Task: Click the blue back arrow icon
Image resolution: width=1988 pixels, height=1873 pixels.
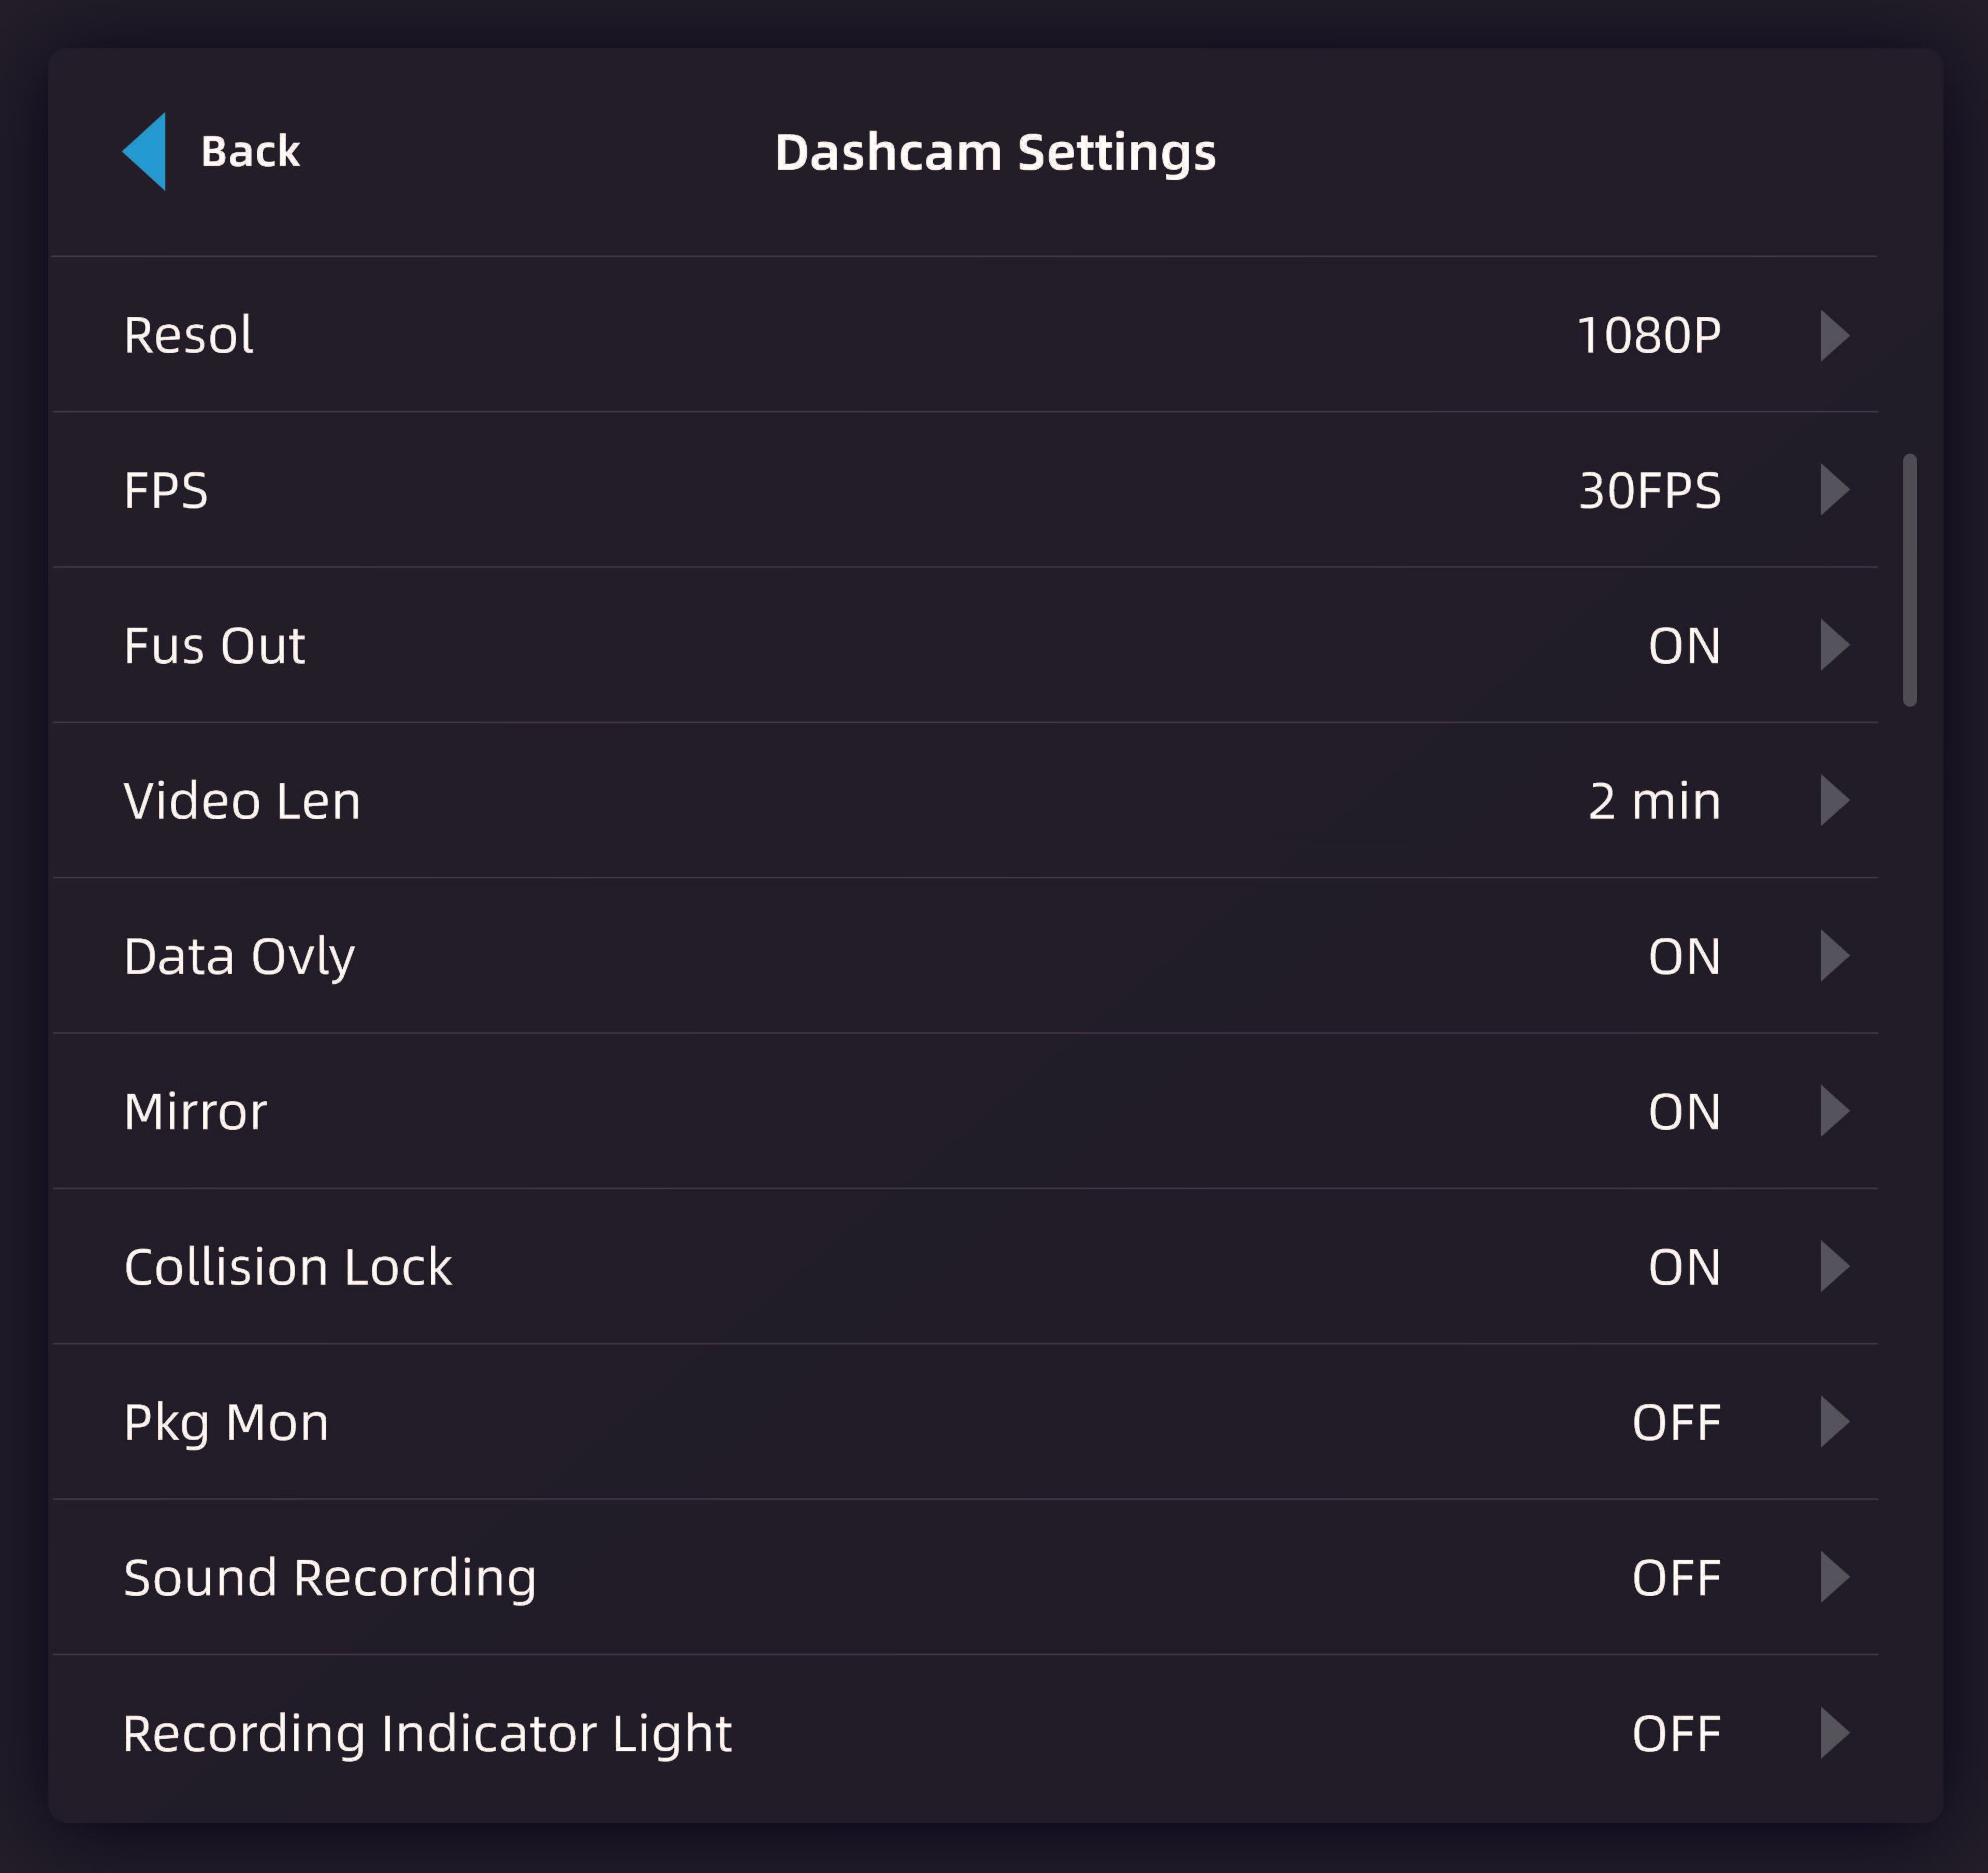Action: tap(146, 151)
